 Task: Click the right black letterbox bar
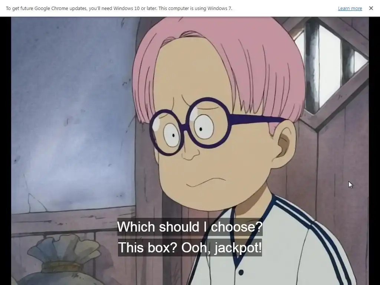tap(374, 151)
